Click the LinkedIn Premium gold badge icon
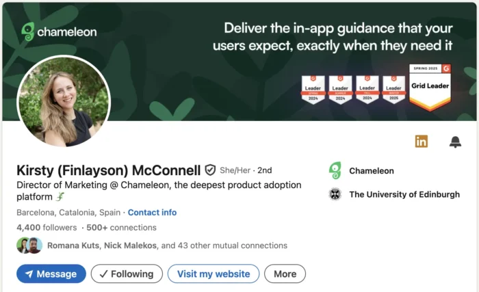The width and height of the screenshot is (479, 292). pos(422,142)
